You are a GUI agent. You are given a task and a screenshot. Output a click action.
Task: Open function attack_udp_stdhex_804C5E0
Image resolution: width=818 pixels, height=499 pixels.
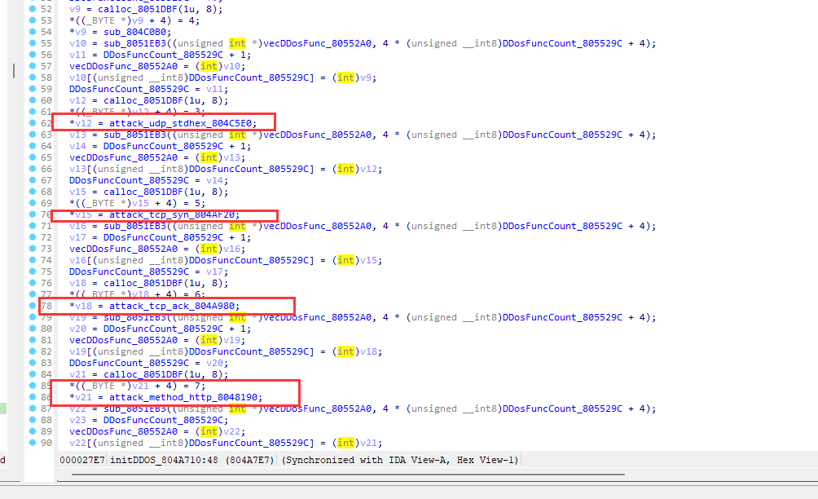pyautogui.click(x=183, y=123)
